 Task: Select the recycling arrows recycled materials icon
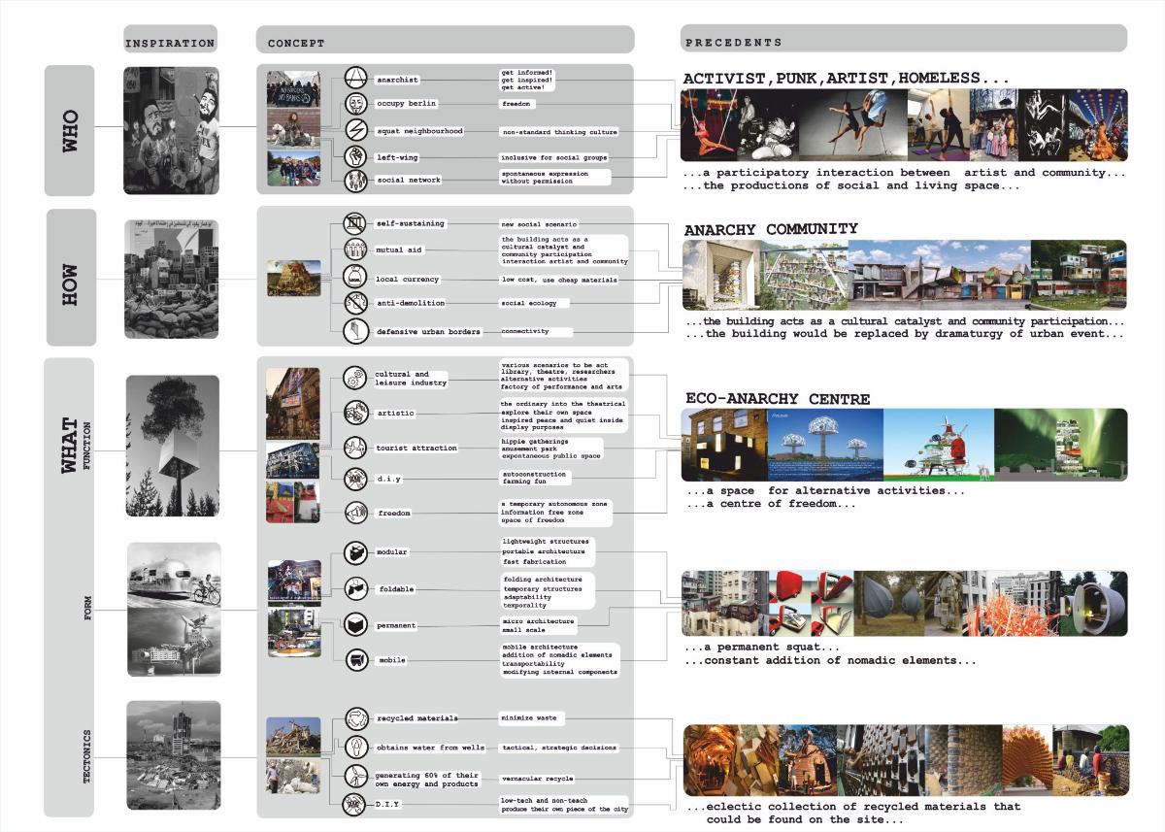356,719
